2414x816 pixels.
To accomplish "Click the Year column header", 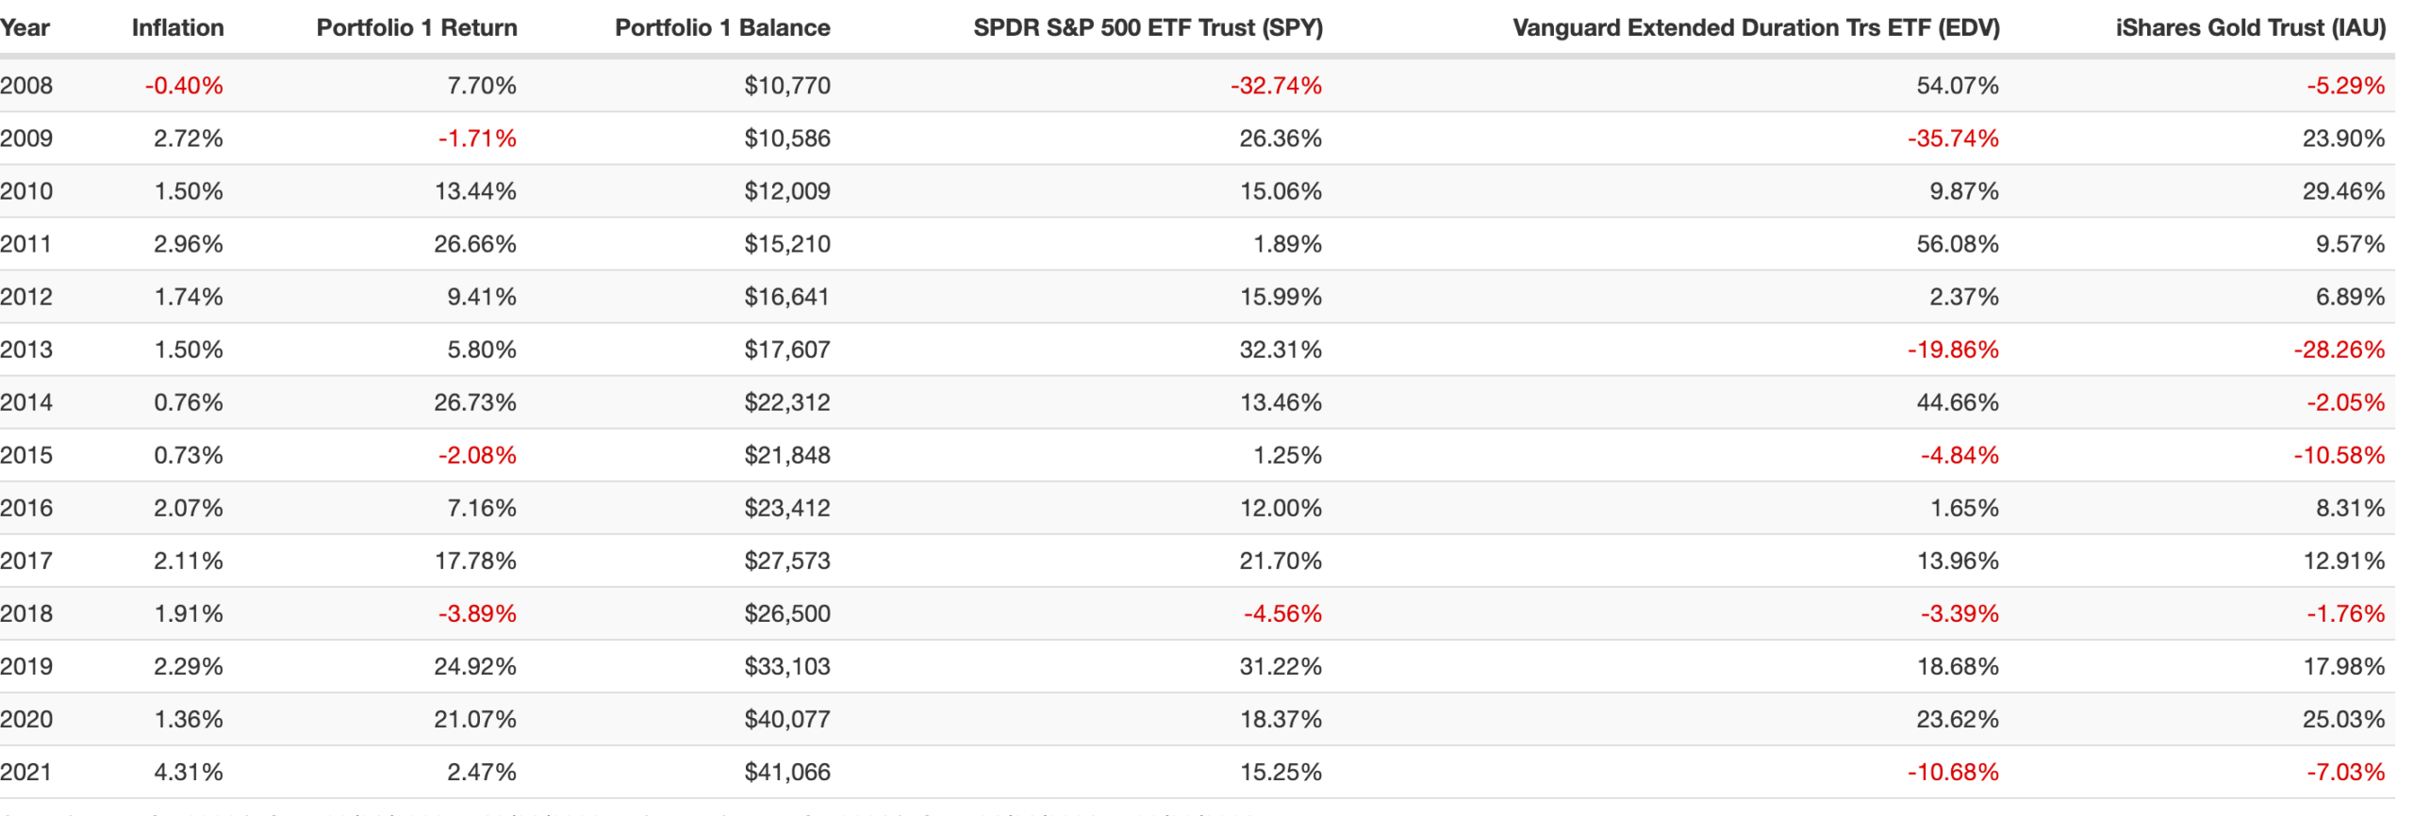I will (25, 27).
